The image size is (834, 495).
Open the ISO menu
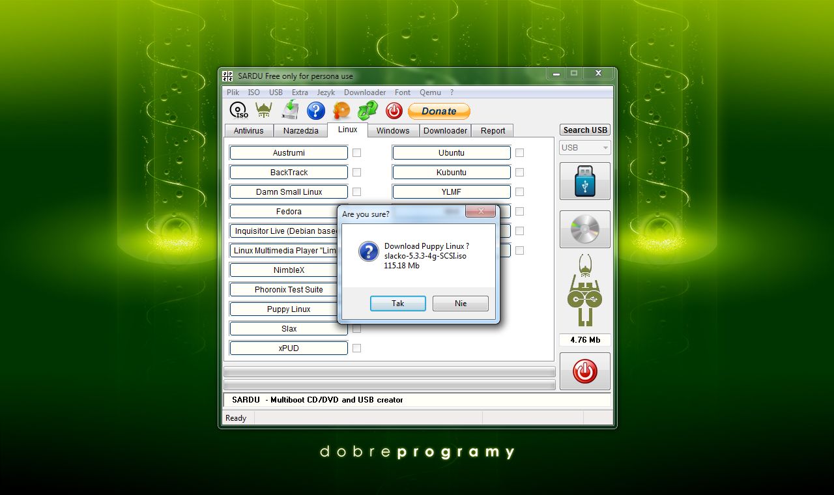click(254, 92)
